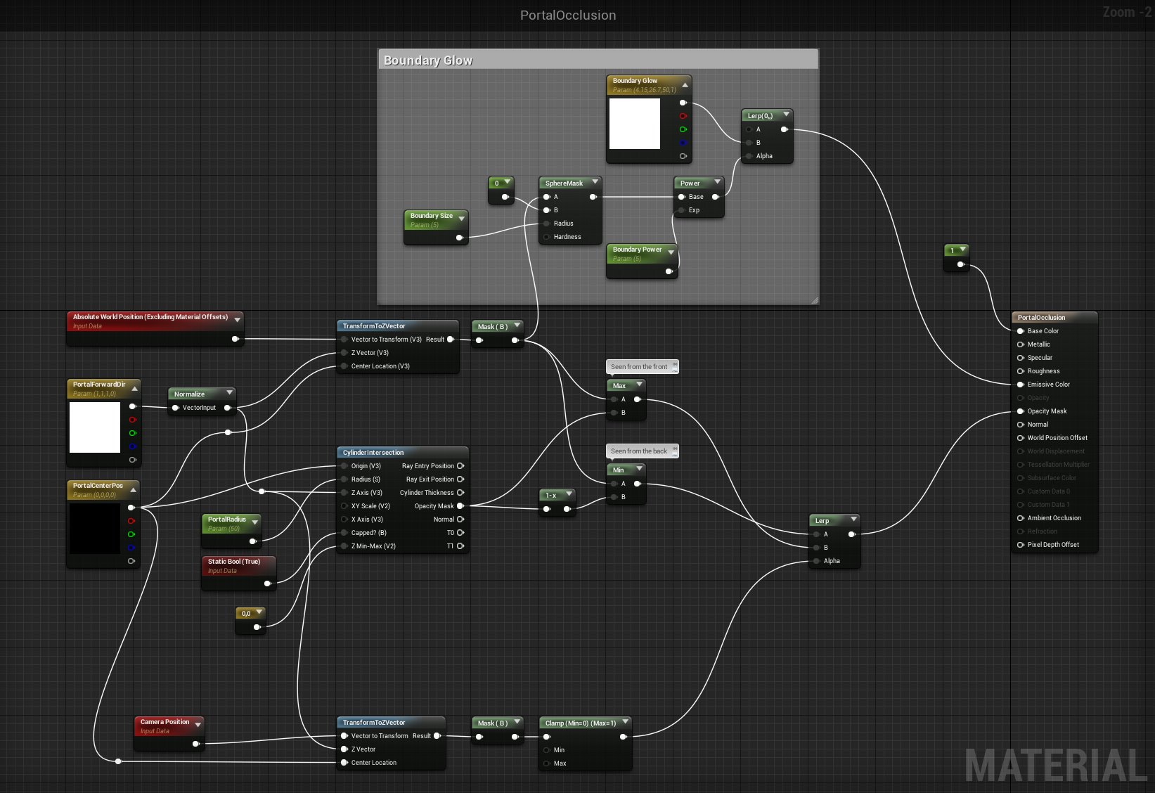Click the Exp input pin on the Power node
This screenshot has width=1155, height=793.
point(680,210)
